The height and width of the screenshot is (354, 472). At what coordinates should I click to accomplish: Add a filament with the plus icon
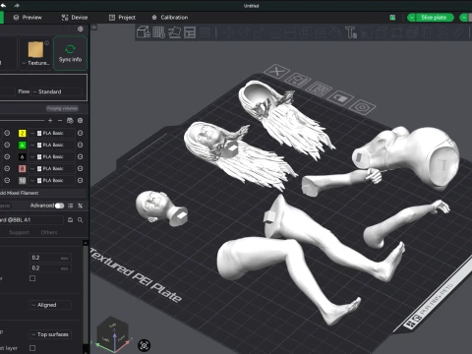(50, 121)
